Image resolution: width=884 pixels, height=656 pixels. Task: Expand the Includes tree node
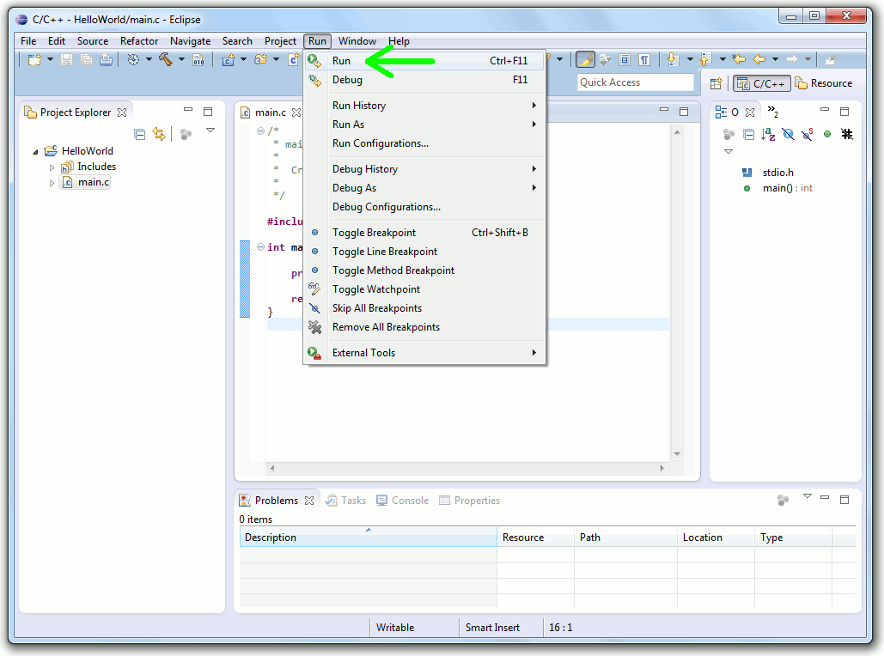[x=52, y=167]
